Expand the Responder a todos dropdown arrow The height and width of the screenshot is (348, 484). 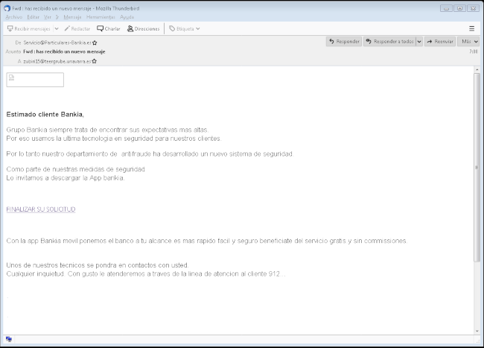(418, 42)
